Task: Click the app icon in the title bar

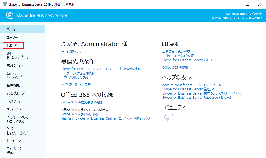Action: (x=5, y=4)
